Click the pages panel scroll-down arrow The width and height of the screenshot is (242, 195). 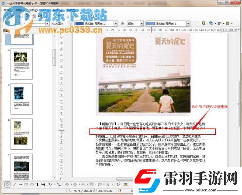(54, 178)
